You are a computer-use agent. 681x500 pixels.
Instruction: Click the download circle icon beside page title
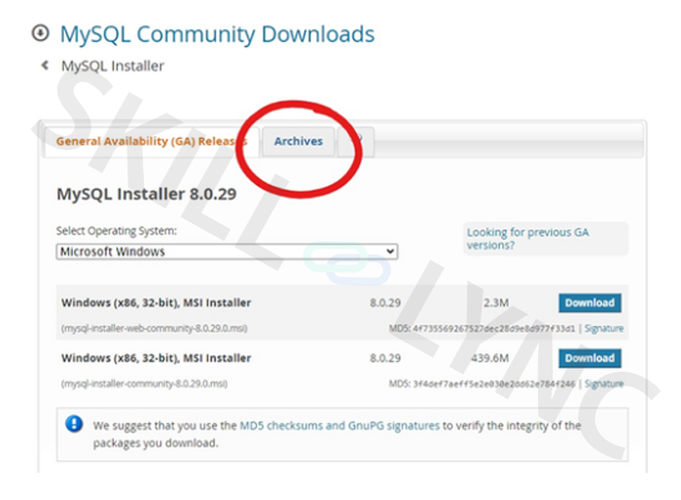coord(41,33)
